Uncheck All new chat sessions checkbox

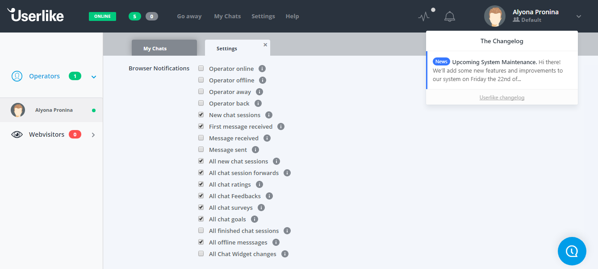pos(201,161)
